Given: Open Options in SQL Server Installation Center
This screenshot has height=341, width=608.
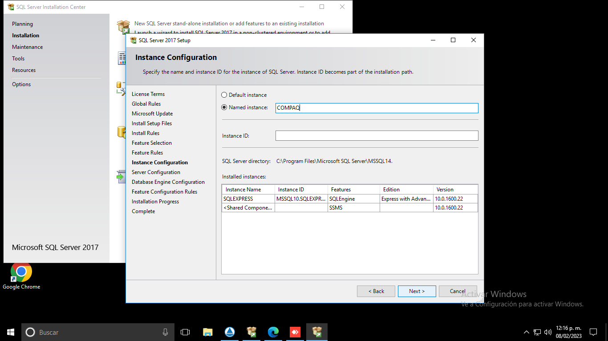Looking at the screenshot, I should pos(21,84).
